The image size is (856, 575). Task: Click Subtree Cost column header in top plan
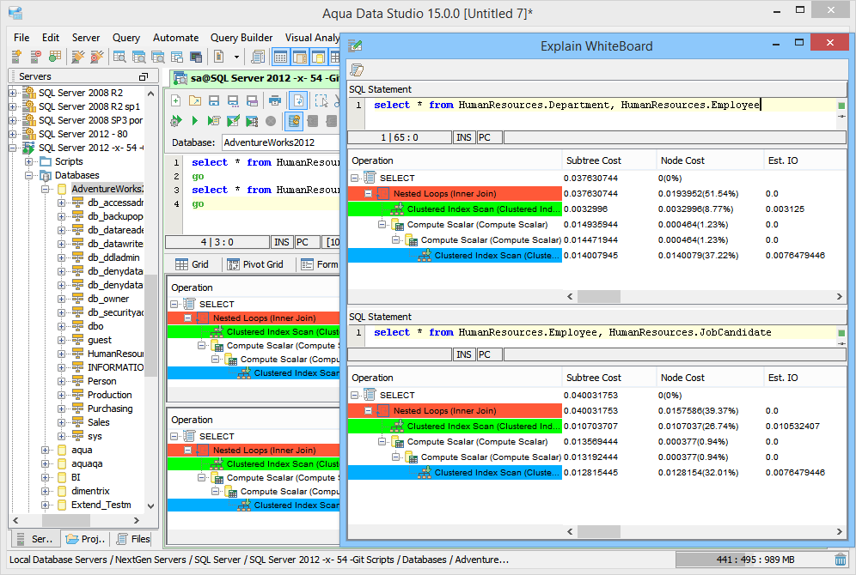[x=609, y=160]
